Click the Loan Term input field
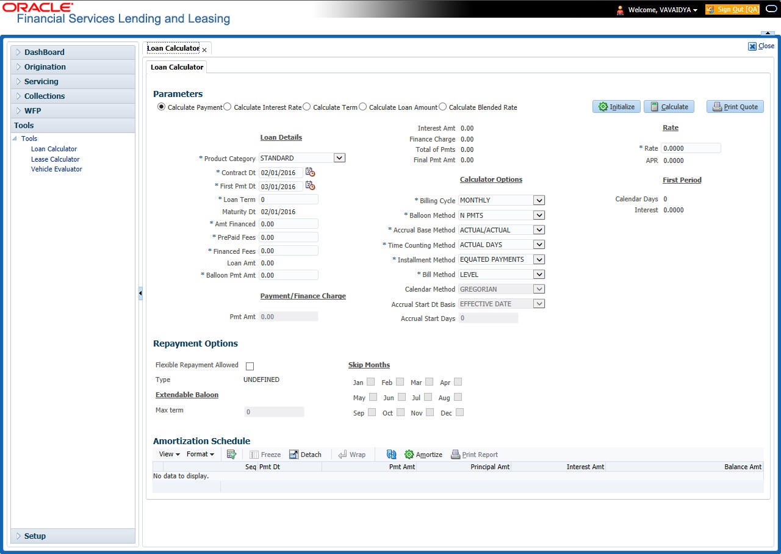This screenshot has height=554, width=781. (x=289, y=200)
